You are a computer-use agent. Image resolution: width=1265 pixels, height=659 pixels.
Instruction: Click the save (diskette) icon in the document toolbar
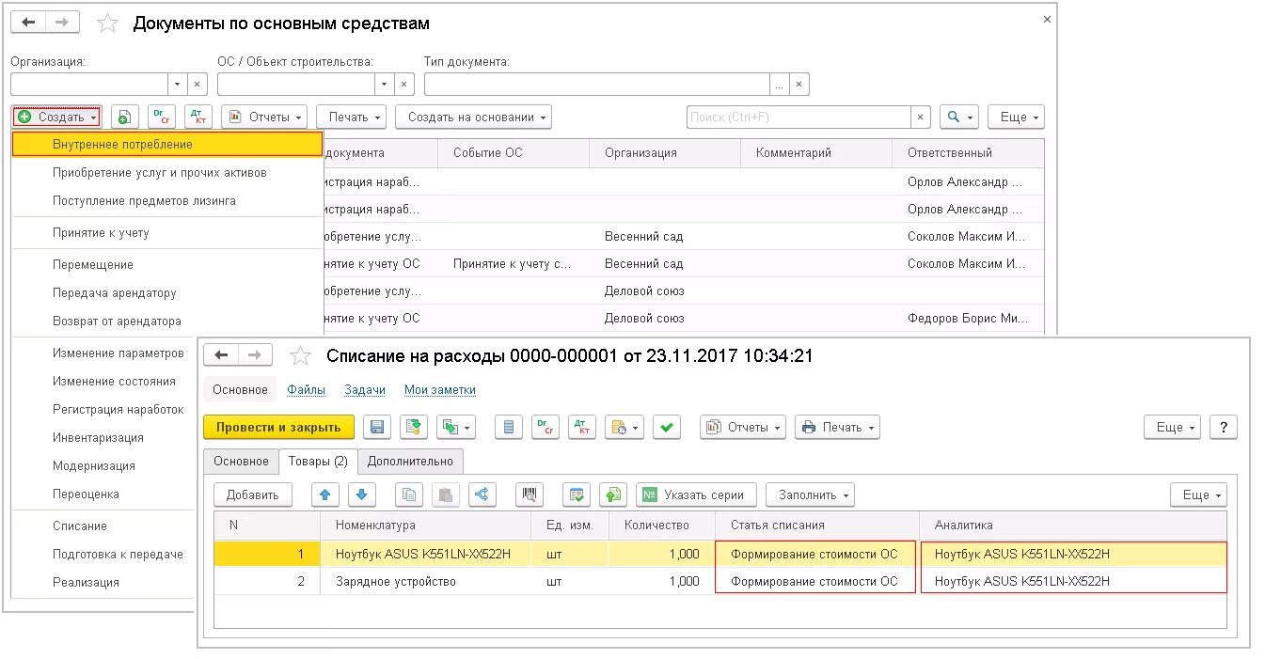377,427
